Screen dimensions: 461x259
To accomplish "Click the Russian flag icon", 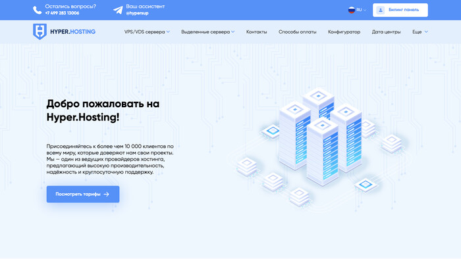I will (x=351, y=10).
